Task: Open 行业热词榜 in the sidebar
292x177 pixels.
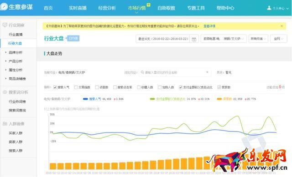Action: pos(17,101)
